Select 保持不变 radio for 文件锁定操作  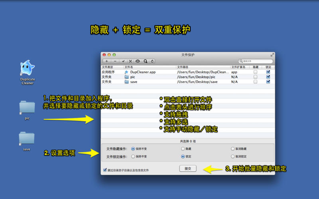coord(133,156)
